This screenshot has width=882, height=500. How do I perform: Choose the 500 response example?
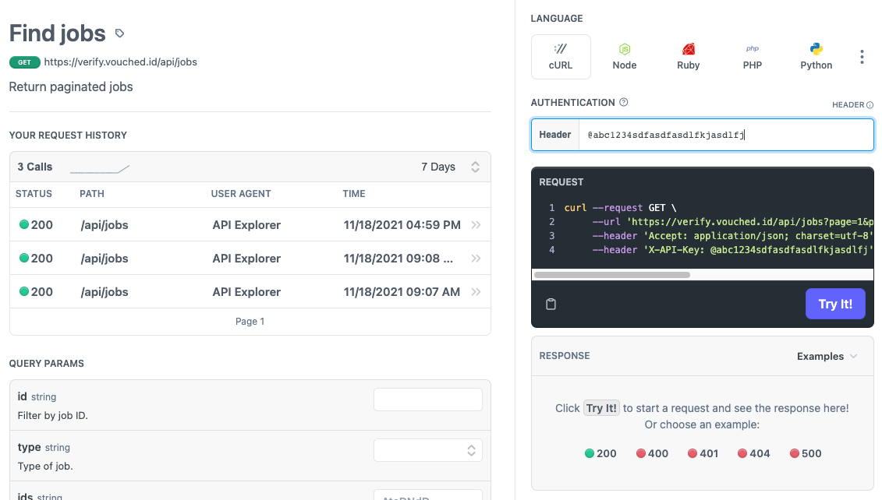point(806,453)
